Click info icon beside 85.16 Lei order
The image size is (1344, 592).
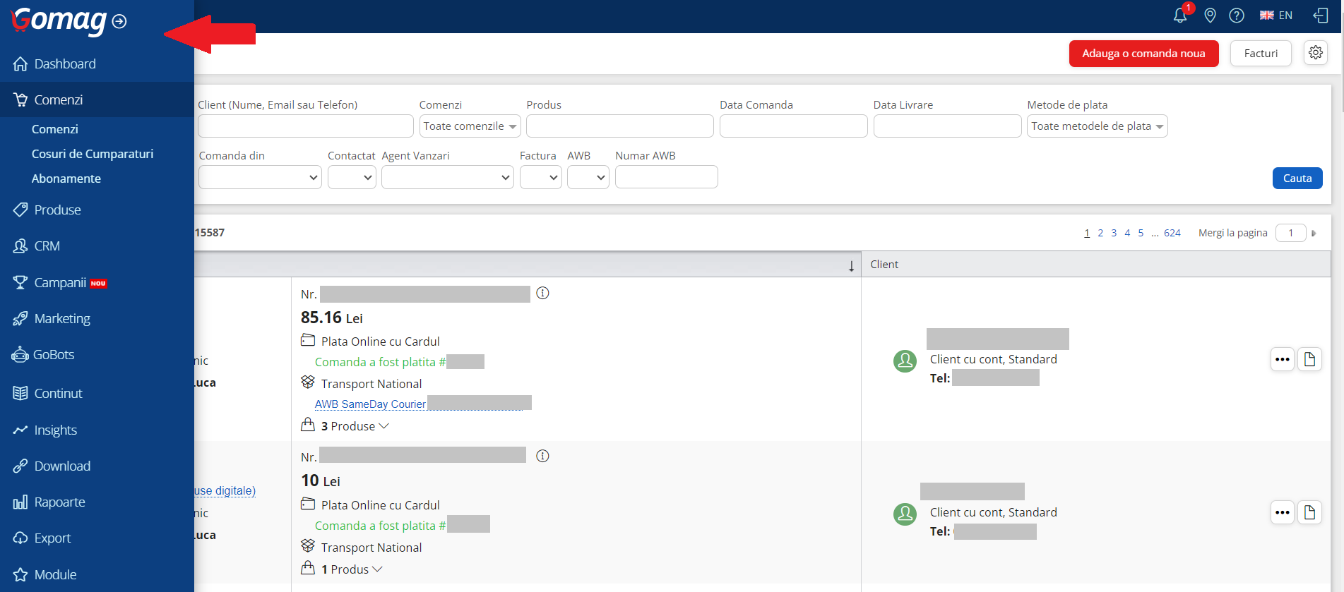[x=542, y=294]
